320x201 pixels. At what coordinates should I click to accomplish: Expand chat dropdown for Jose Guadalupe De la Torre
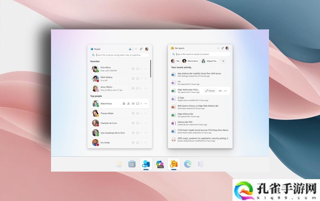pyautogui.click(x=141, y=133)
